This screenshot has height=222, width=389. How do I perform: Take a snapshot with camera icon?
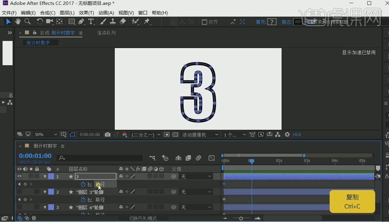click(x=108, y=135)
